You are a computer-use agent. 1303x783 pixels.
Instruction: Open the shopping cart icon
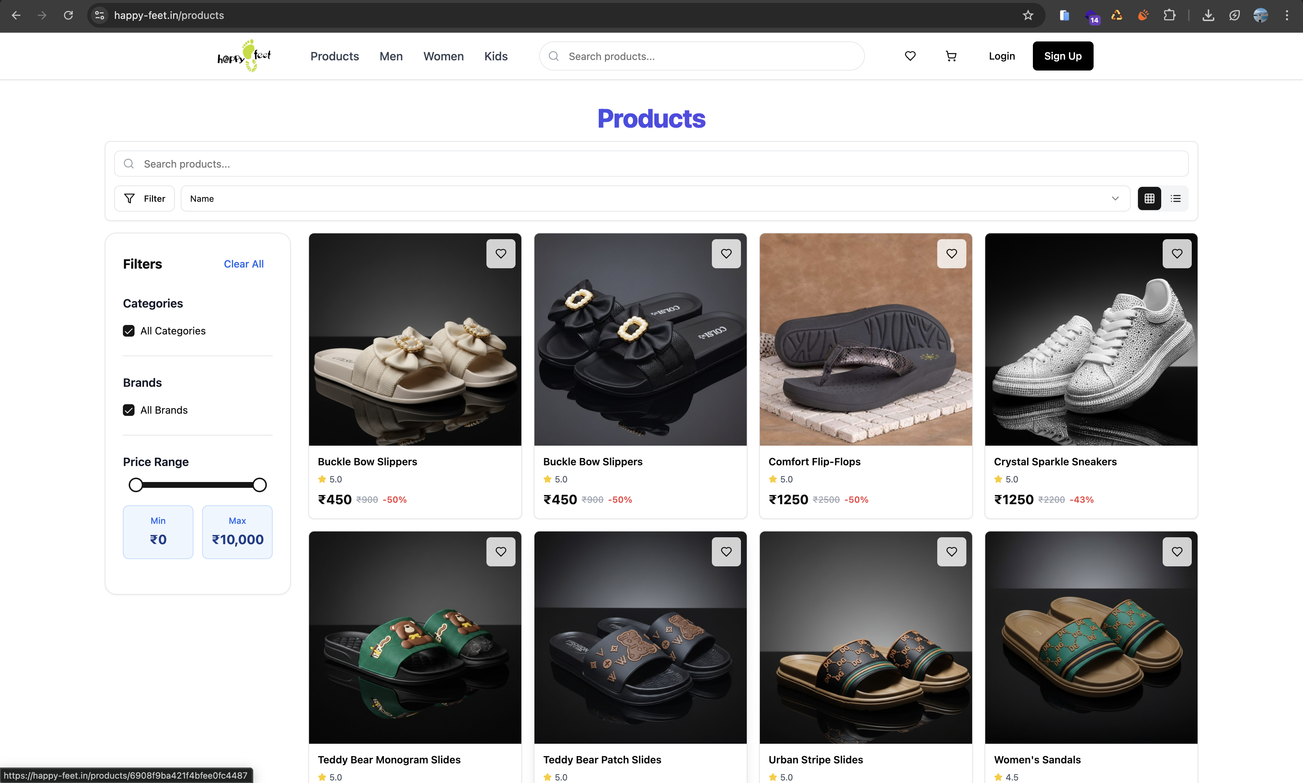(x=951, y=56)
